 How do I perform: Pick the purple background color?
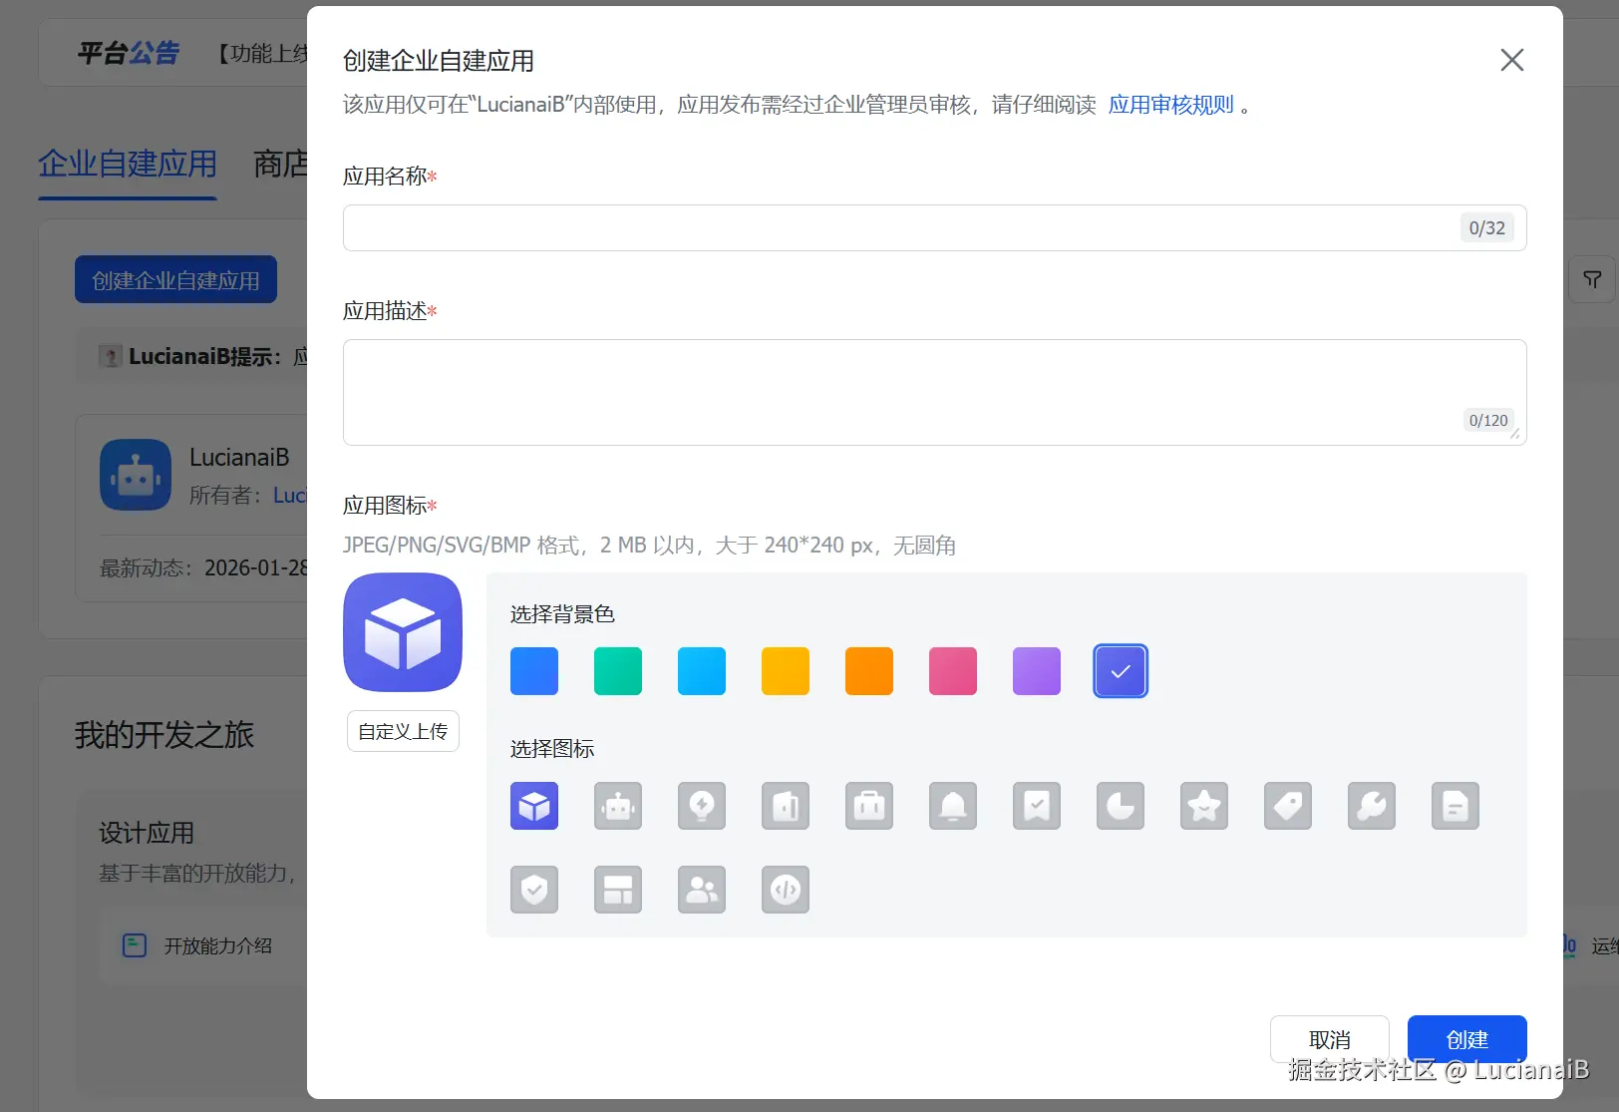[x=1037, y=671]
